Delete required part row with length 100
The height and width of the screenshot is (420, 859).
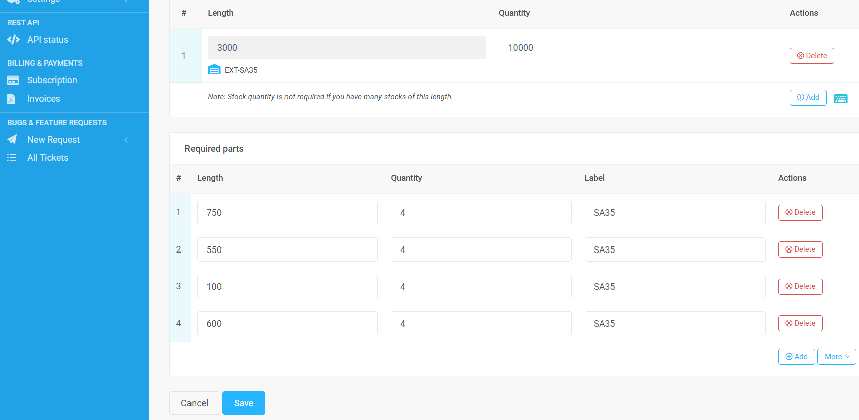(x=800, y=287)
